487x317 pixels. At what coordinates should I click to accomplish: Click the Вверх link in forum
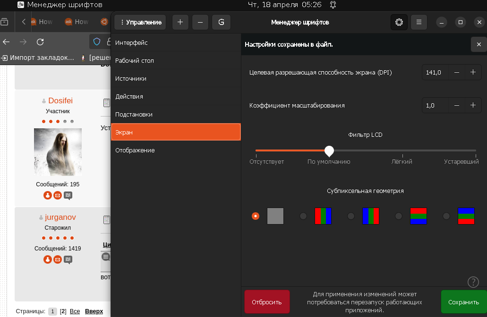point(94,311)
